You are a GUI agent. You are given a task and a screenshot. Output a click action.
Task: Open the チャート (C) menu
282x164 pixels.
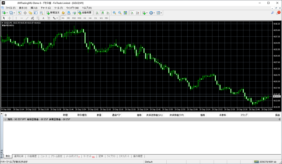coord(46,8)
